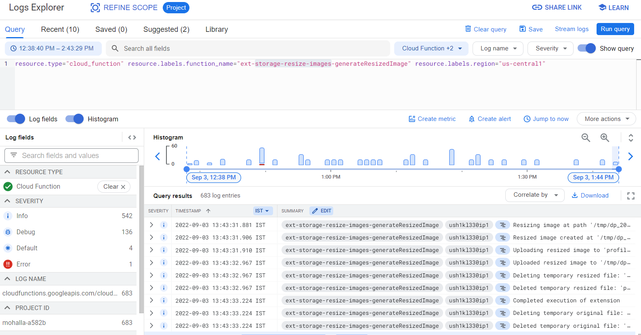Screen dimensions: 641x335
Task: Expand the log entry at 13:43:31.910
Action: click(x=151, y=250)
